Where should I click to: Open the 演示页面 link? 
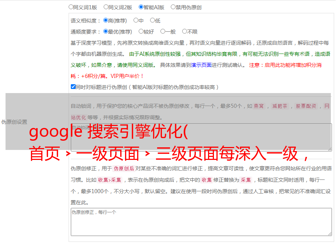(x=201, y=65)
